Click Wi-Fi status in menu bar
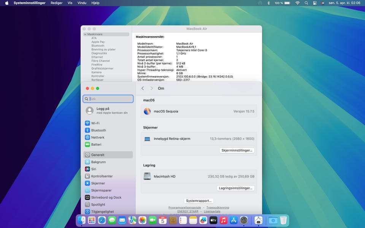The height and width of the screenshot is (228, 365). point(297,3)
